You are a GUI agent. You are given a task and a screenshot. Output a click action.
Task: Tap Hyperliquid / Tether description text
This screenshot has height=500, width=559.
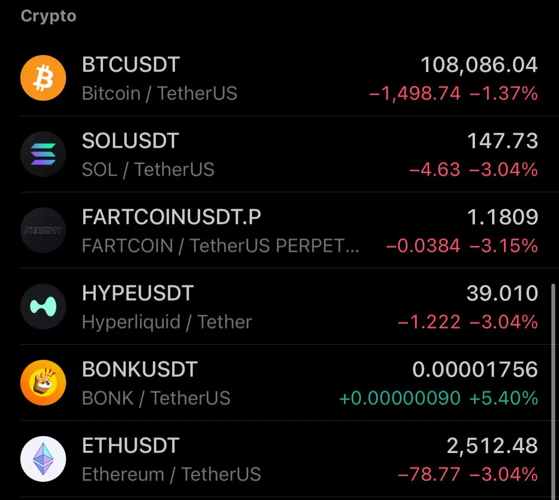tap(167, 322)
